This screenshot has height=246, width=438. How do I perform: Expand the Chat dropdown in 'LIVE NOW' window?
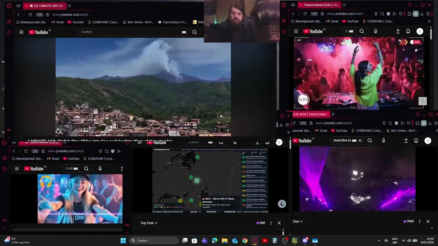(297, 221)
